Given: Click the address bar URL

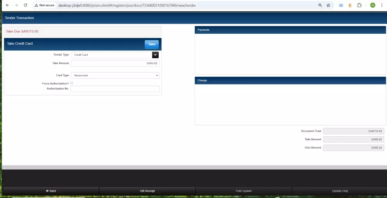Looking at the screenshot, I should 127,5.
